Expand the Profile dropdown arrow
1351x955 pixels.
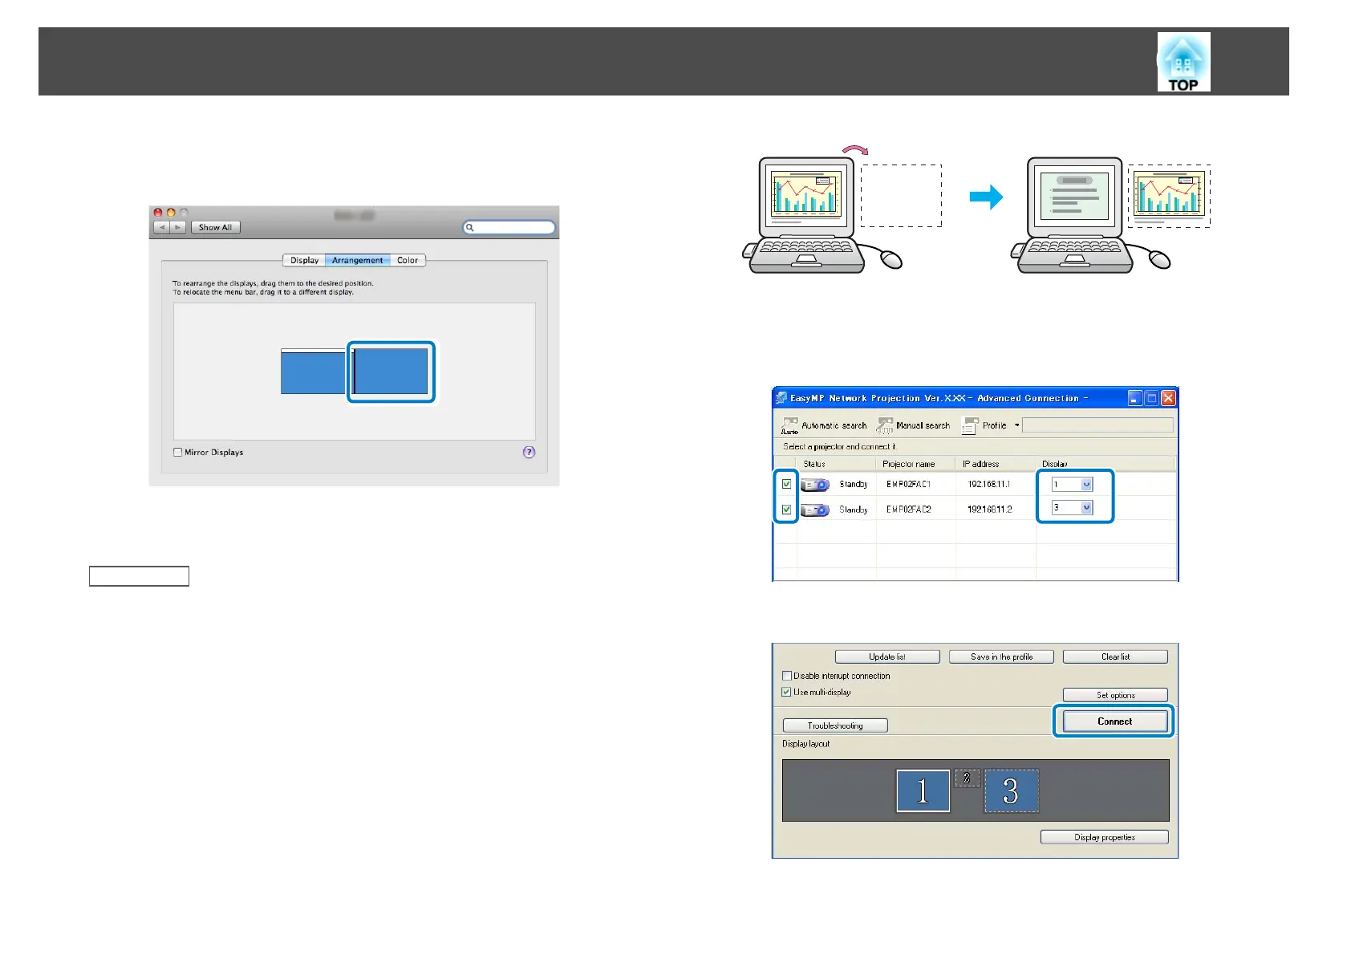pyautogui.click(x=1016, y=425)
